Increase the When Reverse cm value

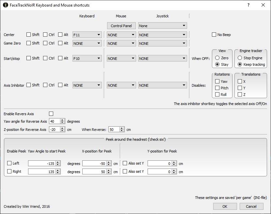pyautogui.click(x=122, y=128)
